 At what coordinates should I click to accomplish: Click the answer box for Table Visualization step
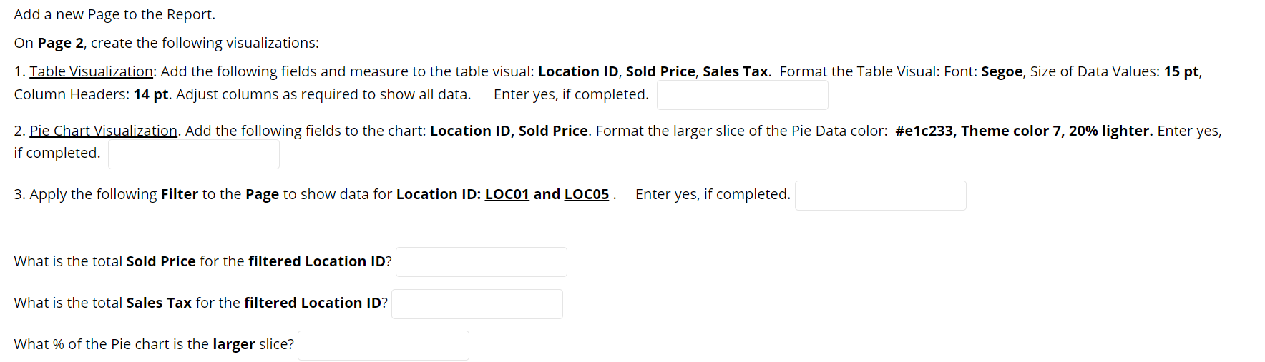(742, 95)
